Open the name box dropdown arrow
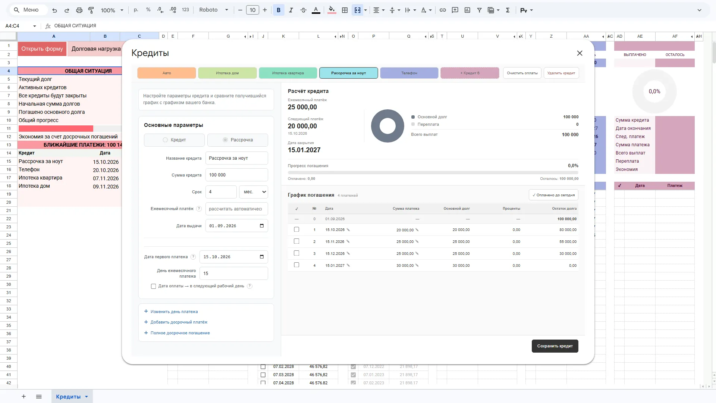Viewport: 716px width, 403px height. (35, 26)
